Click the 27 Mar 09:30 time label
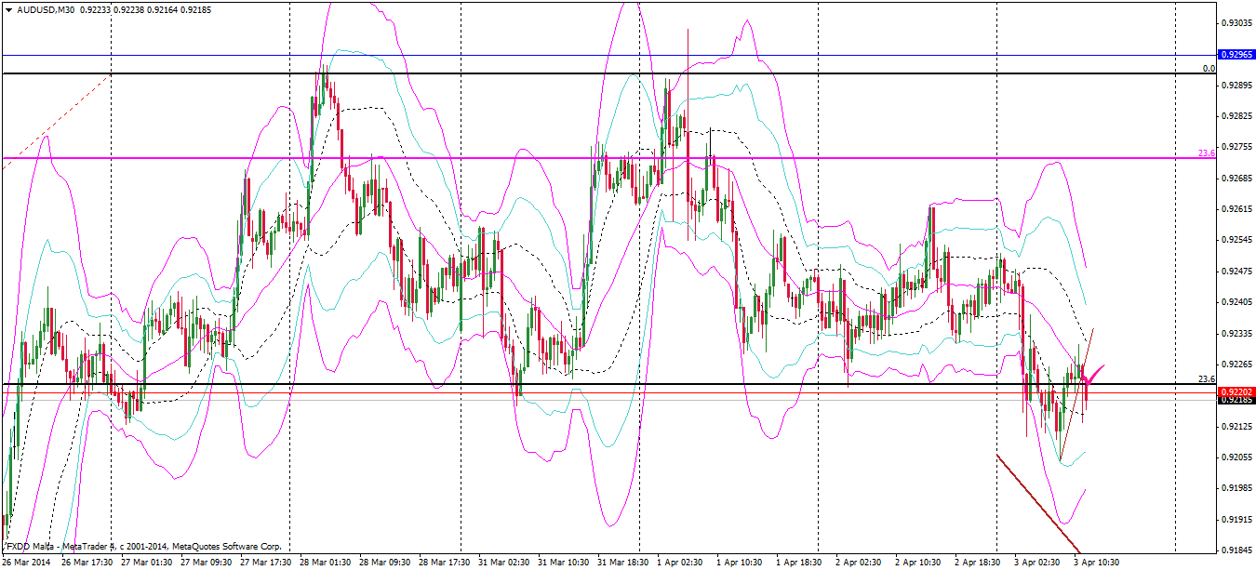This screenshot has height=570, width=1256. coord(207,563)
